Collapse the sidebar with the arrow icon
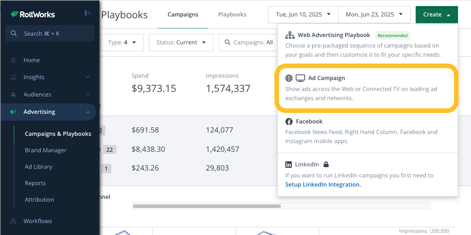This screenshot has width=471, height=235. coord(88,13)
